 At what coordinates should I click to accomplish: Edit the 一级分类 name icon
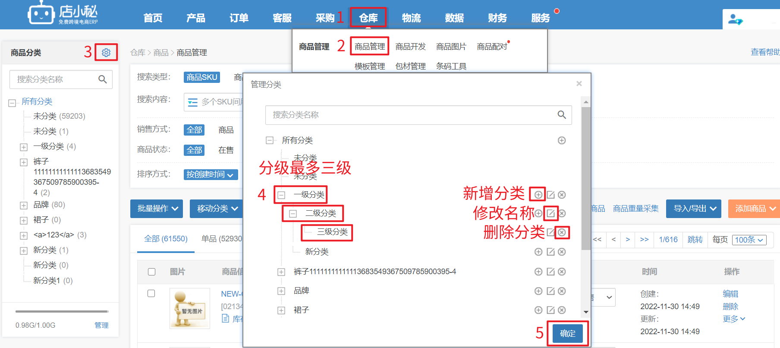coord(550,195)
